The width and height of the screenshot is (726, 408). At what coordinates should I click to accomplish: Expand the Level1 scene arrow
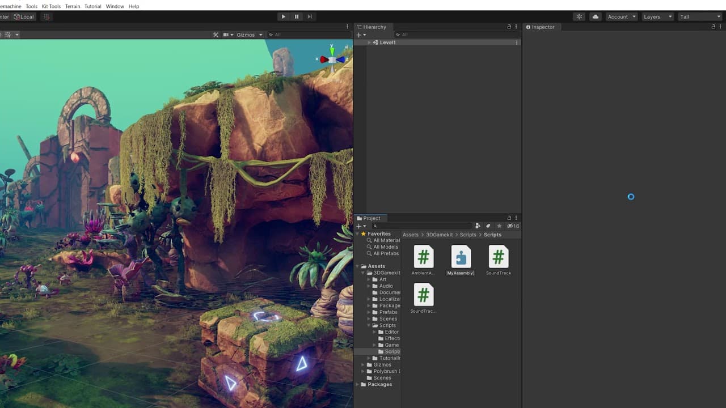tap(369, 42)
